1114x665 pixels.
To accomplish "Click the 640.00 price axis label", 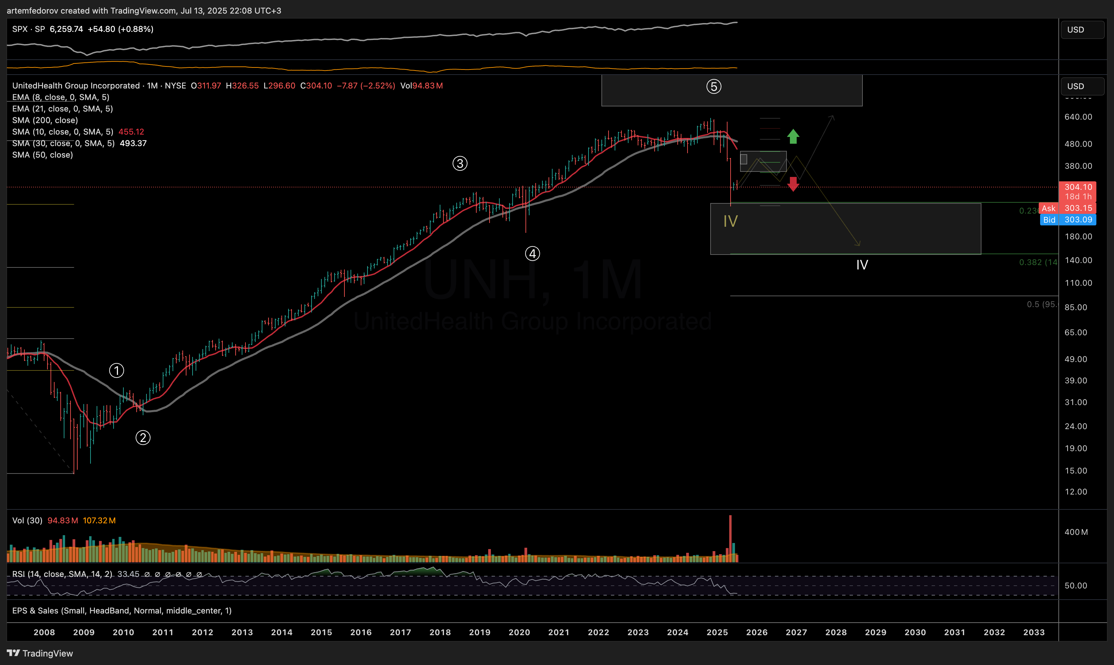I will (x=1078, y=117).
